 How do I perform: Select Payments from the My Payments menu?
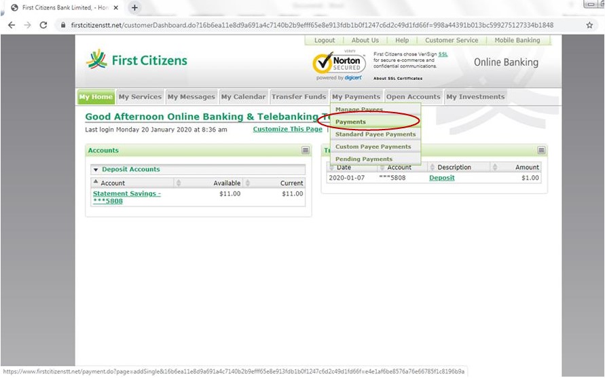coord(350,122)
